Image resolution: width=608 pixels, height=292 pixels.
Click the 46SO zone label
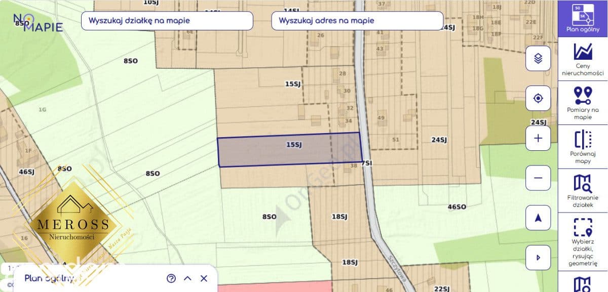(x=457, y=206)
